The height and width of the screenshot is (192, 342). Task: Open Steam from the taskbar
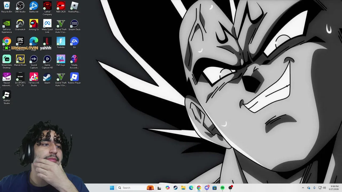tap(175, 188)
